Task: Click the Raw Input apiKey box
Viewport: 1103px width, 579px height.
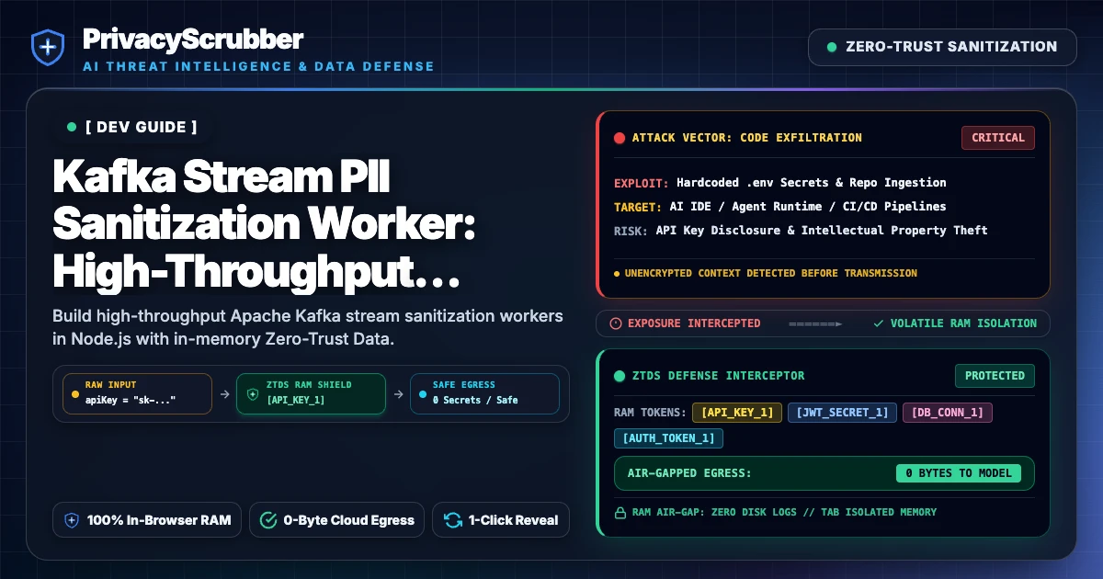Action: click(x=136, y=393)
